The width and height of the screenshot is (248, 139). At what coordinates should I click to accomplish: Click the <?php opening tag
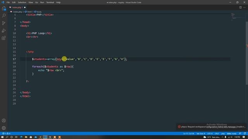click(30, 52)
